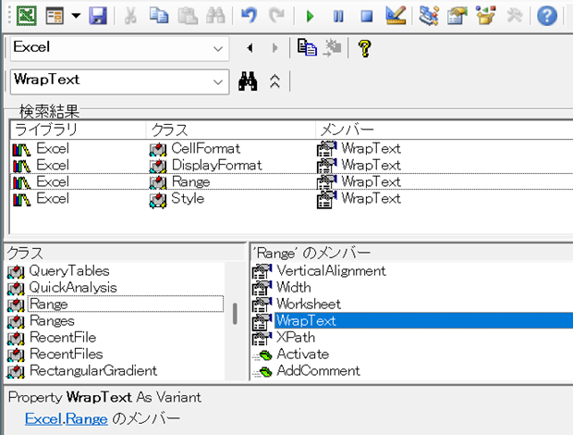Select the DisplayFormat search result row

291,165
